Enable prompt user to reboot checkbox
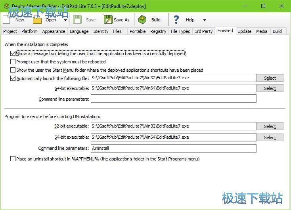Viewport: 291px width, 210px height. pyautogui.click(x=13, y=61)
